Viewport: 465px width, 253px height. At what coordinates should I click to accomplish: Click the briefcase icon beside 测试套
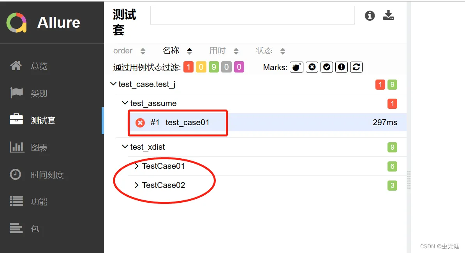pos(16,119)
